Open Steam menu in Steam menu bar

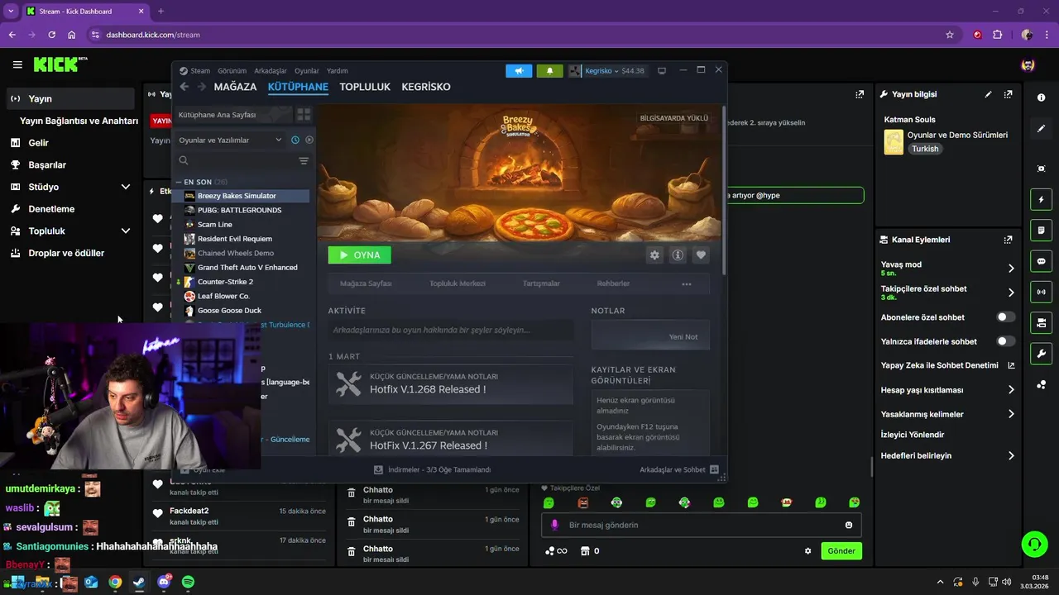(x=200, y=71)
